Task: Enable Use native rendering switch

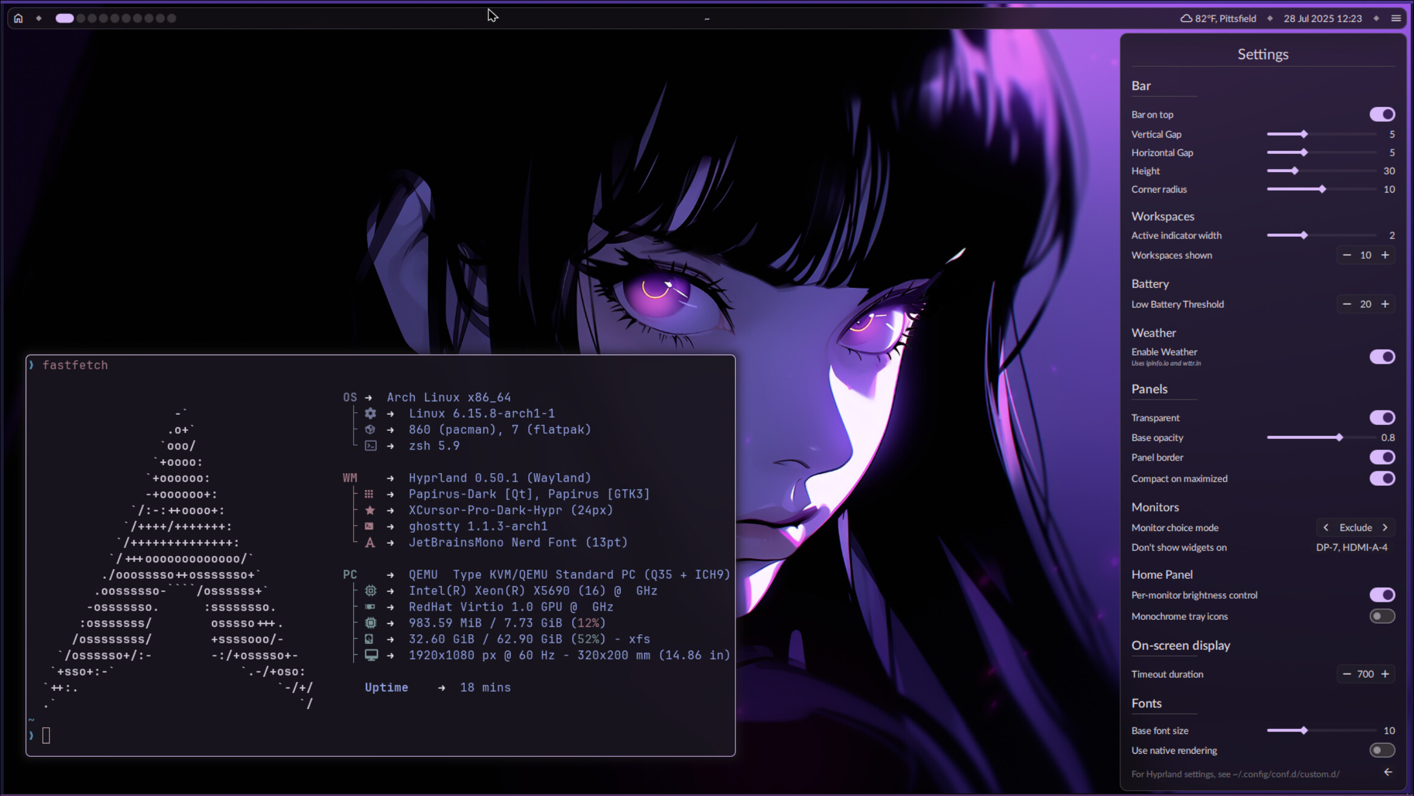Action: (1382, 750)
